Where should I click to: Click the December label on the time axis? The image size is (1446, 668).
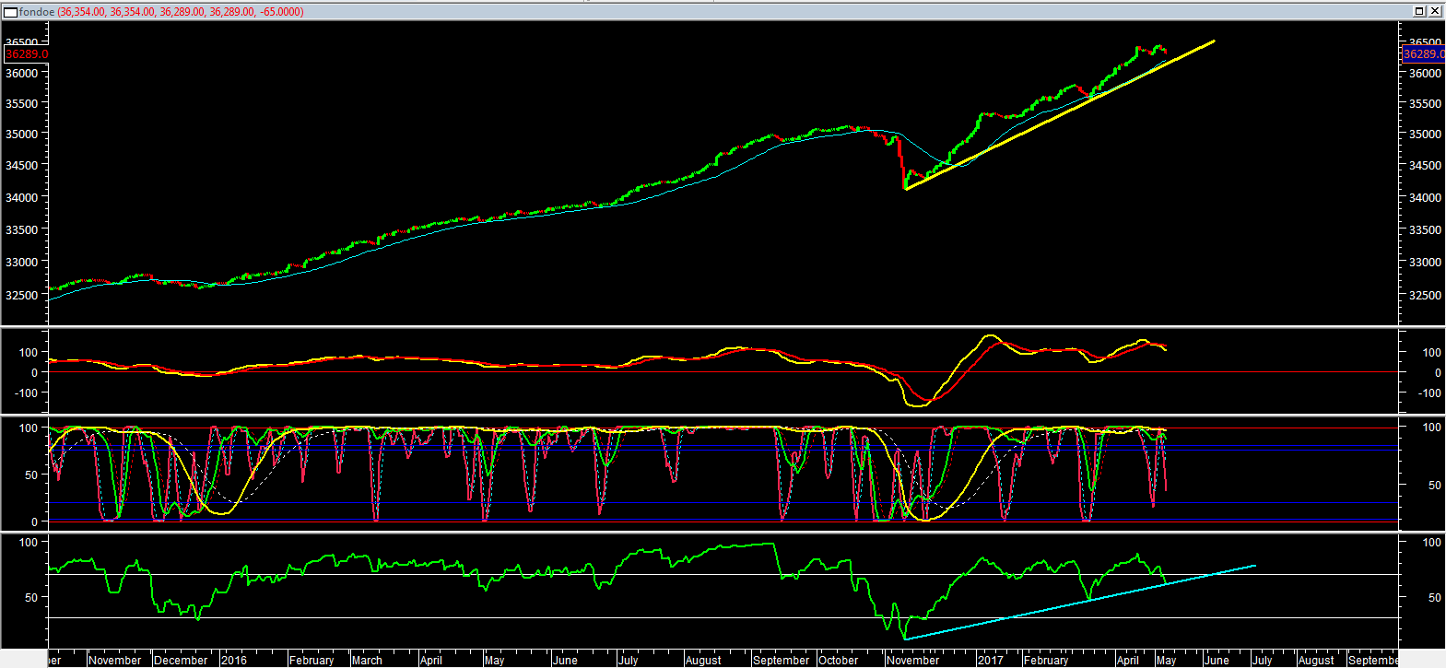tap(181, 660)
